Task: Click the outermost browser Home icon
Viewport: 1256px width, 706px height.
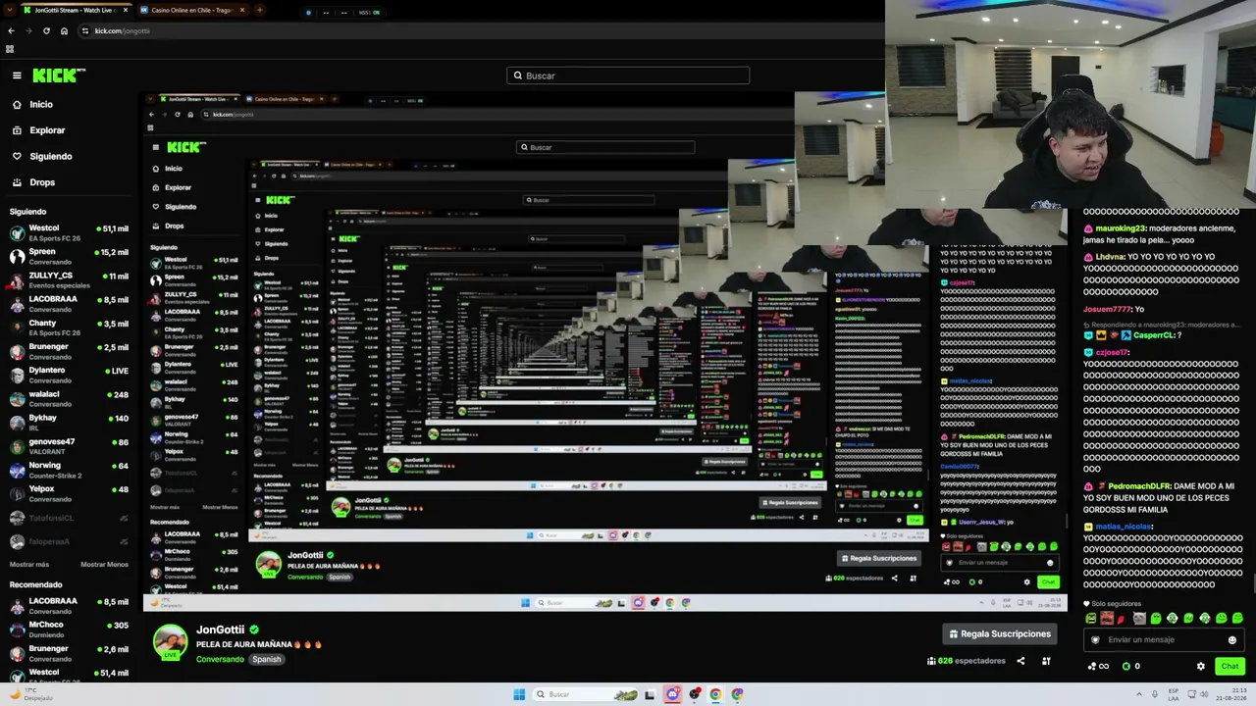Action: (x=64, y=30)
